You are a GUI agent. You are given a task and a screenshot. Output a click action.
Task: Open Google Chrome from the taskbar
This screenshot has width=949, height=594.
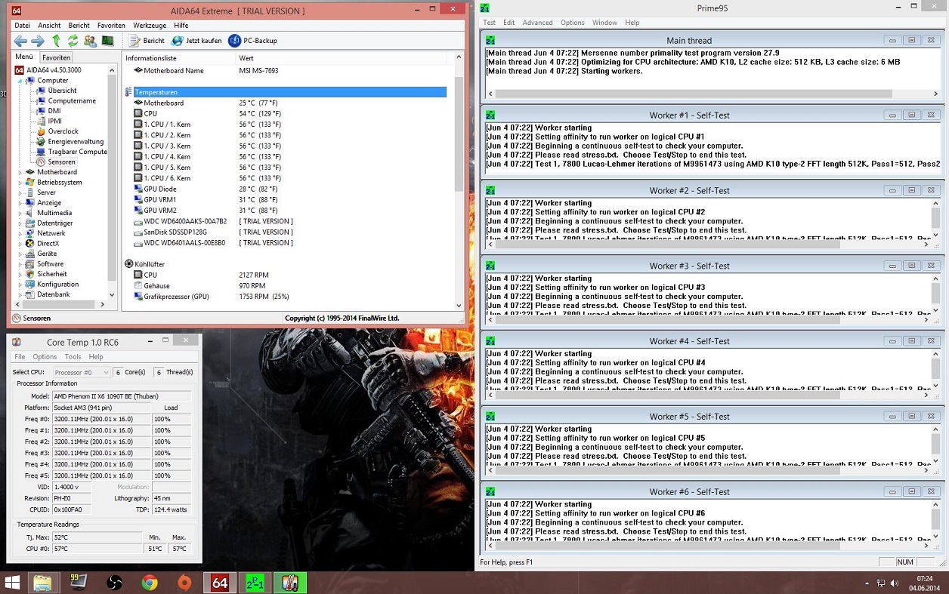pyautogui.click(x=149, y=583)
